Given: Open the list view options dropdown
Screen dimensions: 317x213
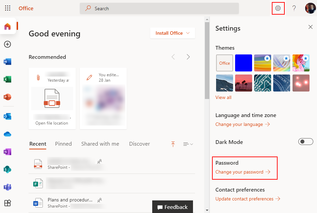Looking at the screenshot, I should [188, 144].
